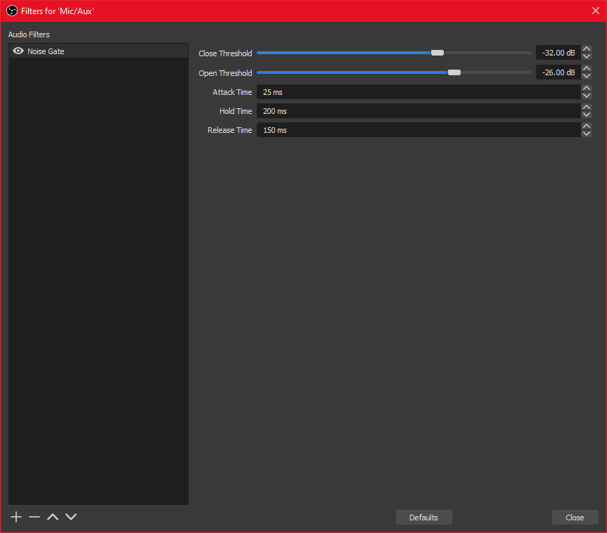Click the Open Threshold slider handle
The width and height of the screenshot is (607, 533).
[x=454, y=72]
